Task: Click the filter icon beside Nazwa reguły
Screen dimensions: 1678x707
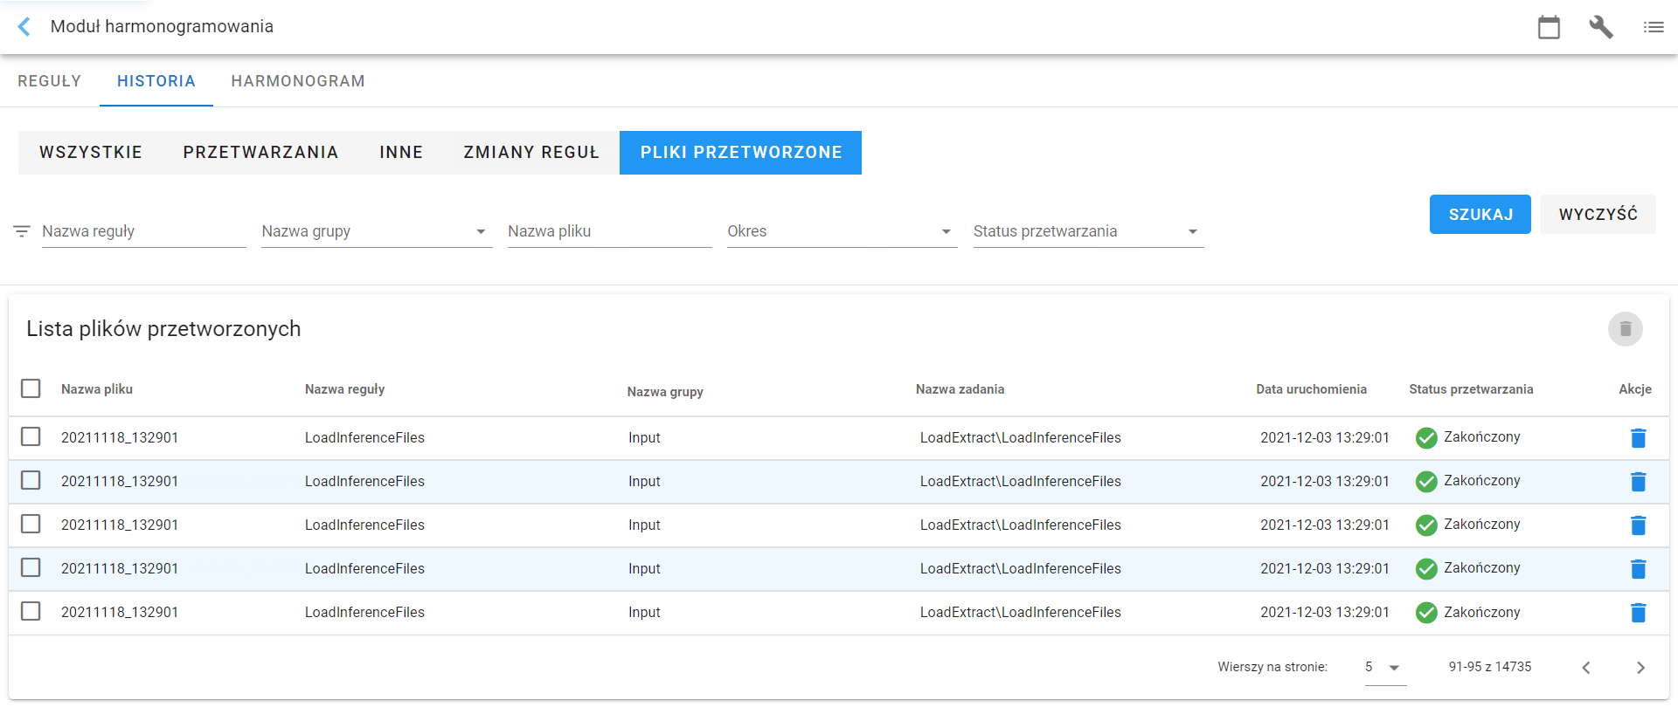Action: (x=22, y=231)
